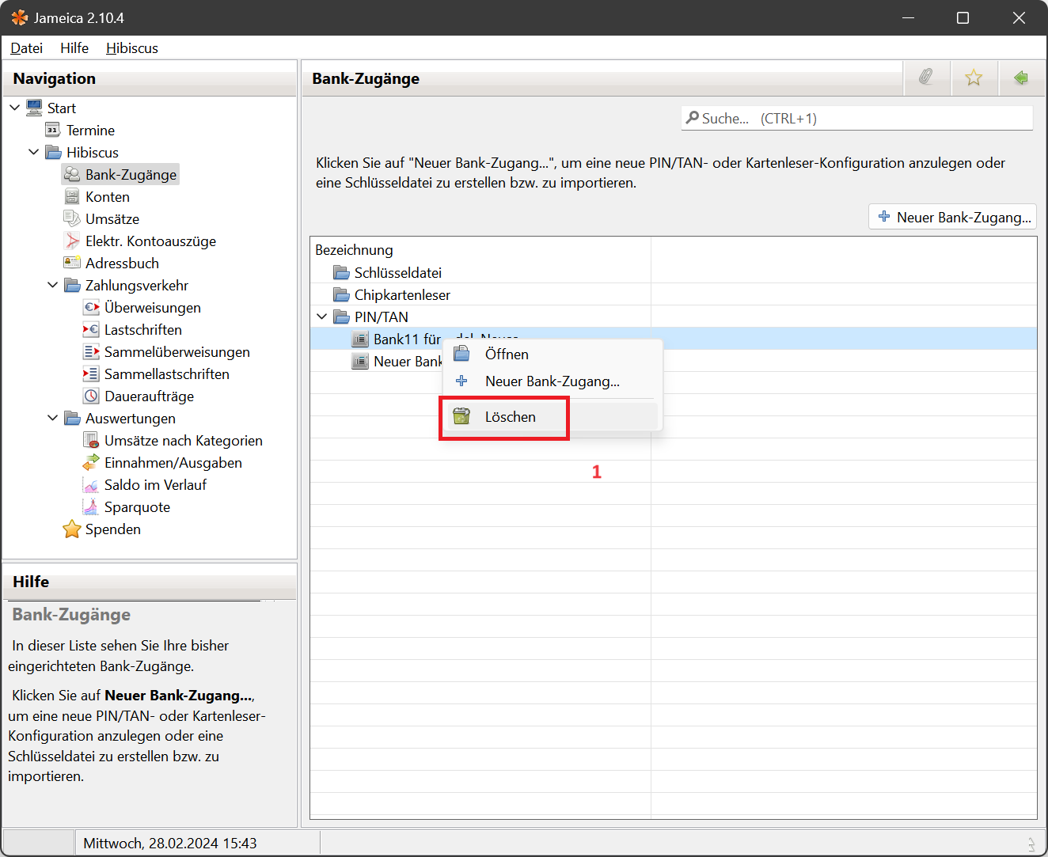Select the Neuer Bank row under PIN/TAN
This screenshot has height=857, width=1048.
tap(673, 361)
